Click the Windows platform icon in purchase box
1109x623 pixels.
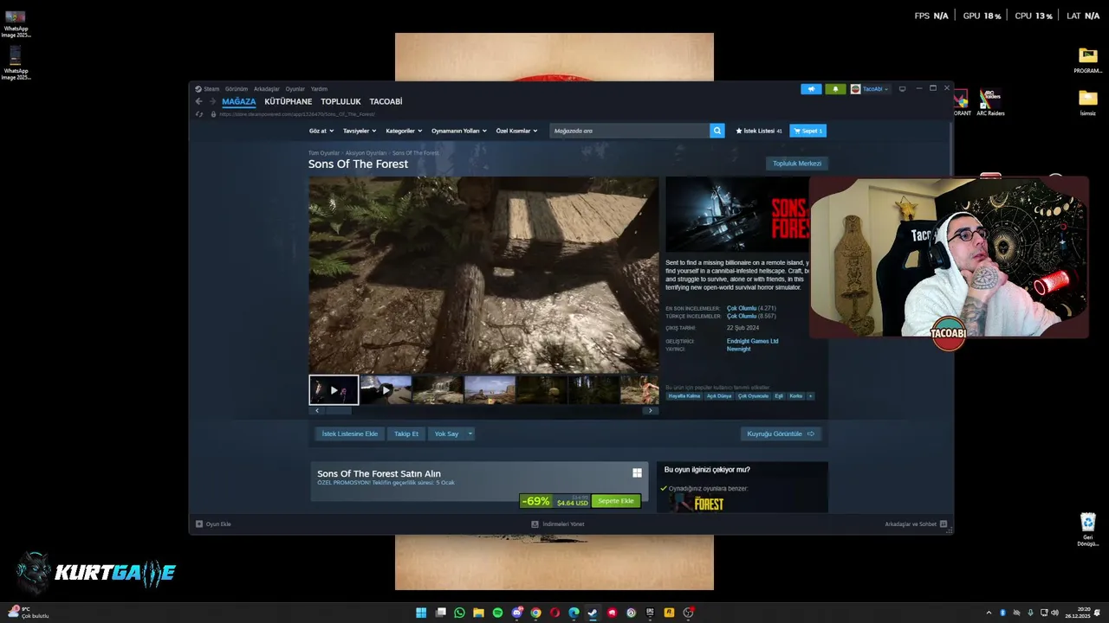tap(637, 472)
